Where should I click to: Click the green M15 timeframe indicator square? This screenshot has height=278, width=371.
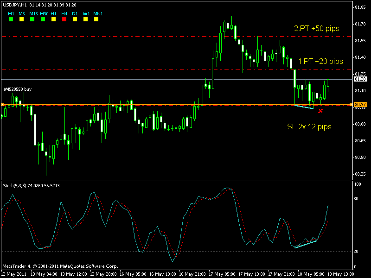pyautogui.click(x=32, y=19)
